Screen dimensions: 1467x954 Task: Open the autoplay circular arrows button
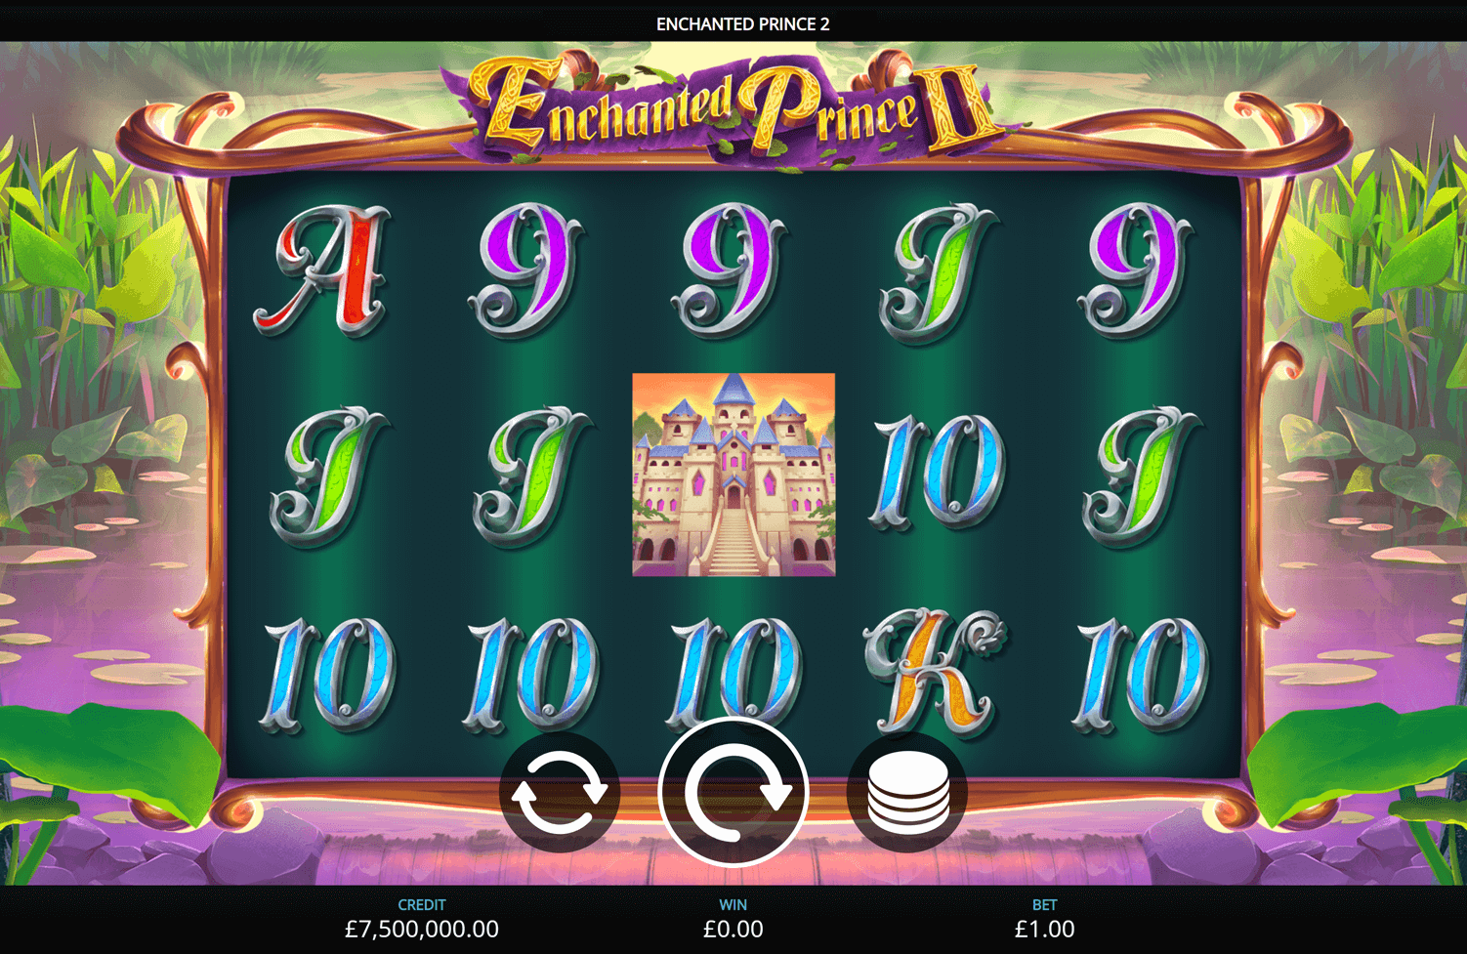(x=560, y=792)
